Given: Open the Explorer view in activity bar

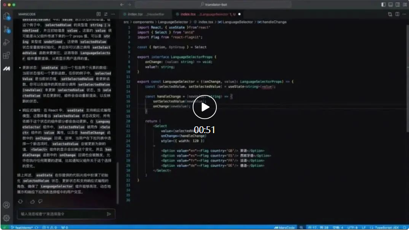Looking at the screenshot, I should [7, 16].
